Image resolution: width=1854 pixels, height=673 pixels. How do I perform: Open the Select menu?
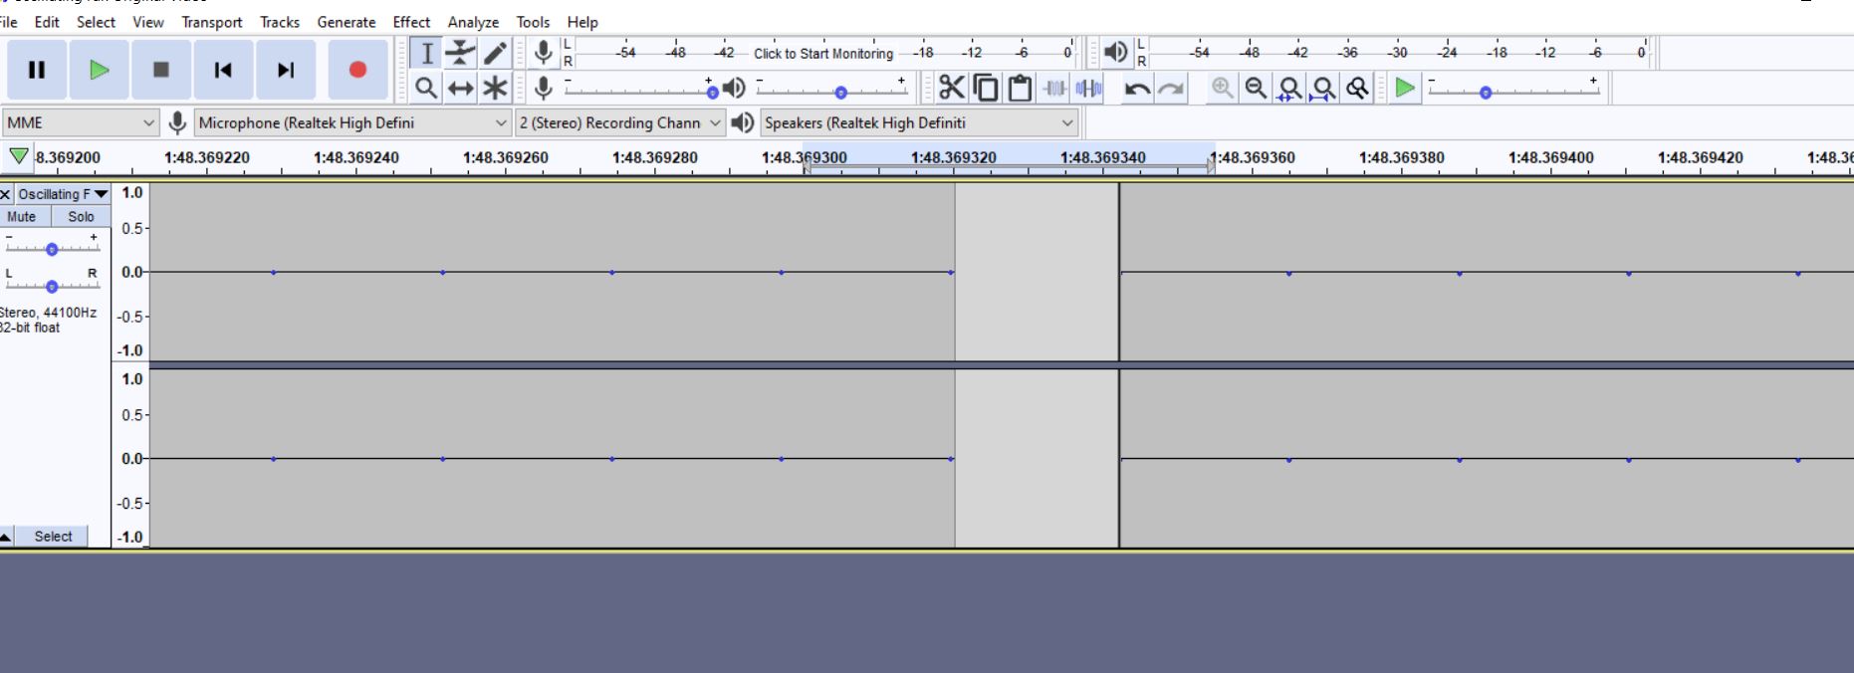click(x=96, y=22)
